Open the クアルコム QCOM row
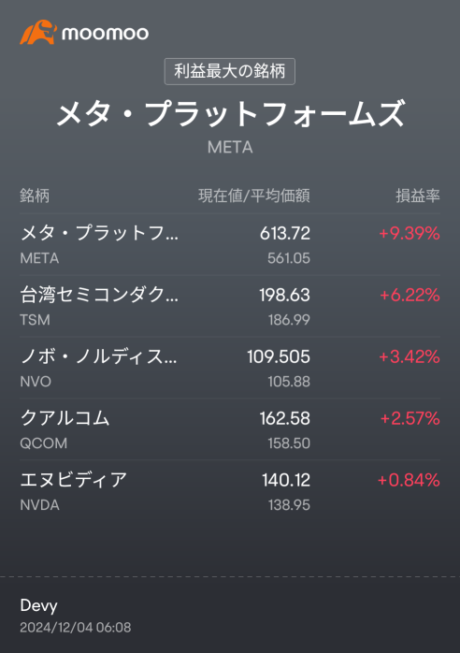Viewport: 460px width, 653px height. [x=230, y=429]
